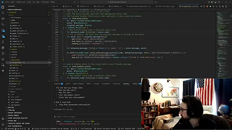
Task: Open the GitHub icon in the activity bar
Action: click(x=3, y=48)
